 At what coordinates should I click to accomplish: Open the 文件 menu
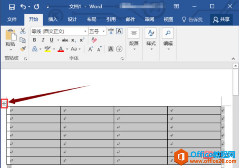pos(12,20)
